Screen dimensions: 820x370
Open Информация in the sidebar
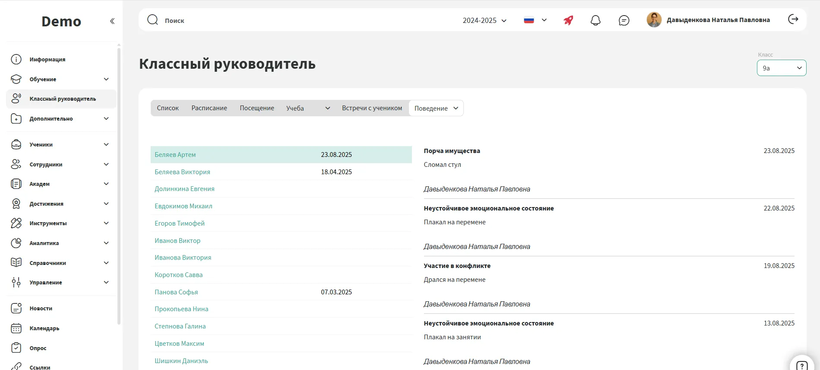pos(47,60)
